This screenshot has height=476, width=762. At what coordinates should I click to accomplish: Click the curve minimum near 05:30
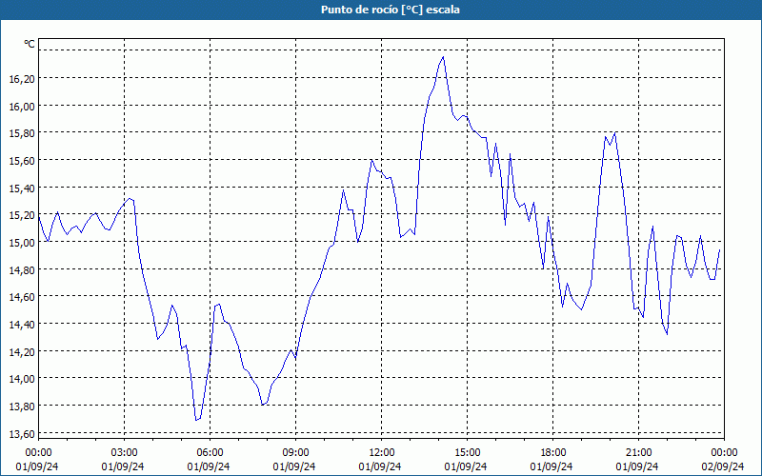196,420
